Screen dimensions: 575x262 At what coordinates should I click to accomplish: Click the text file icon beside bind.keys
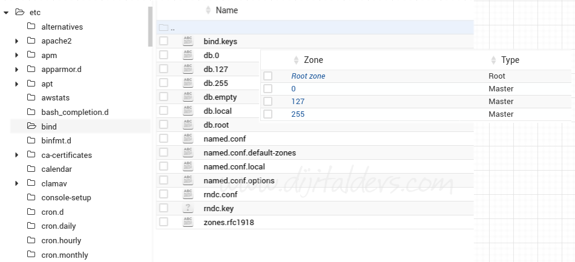point(188,41)
